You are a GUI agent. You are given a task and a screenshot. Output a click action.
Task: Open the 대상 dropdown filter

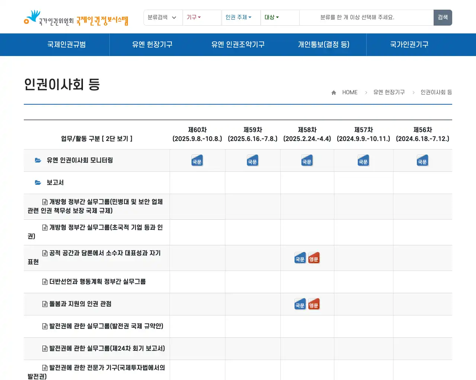(271, 17)
